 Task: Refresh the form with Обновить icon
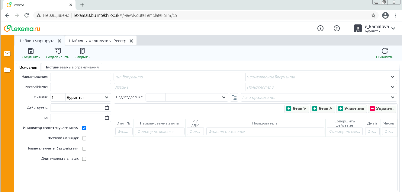384,51
